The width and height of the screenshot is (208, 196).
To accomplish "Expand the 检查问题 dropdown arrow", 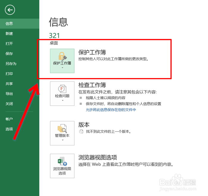I will [63, 100].
